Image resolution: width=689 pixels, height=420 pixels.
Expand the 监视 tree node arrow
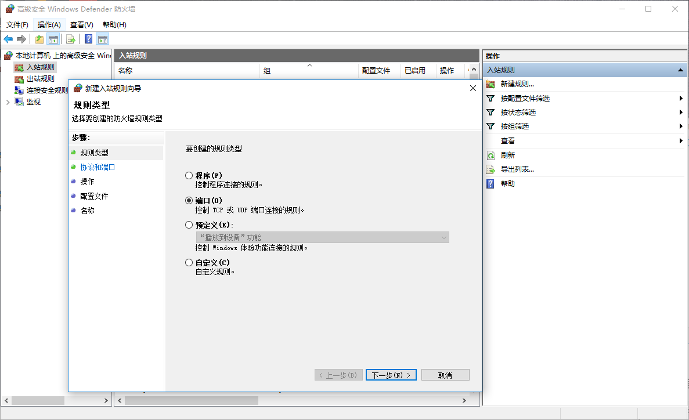pyautogui.click(x=8, y=102)
